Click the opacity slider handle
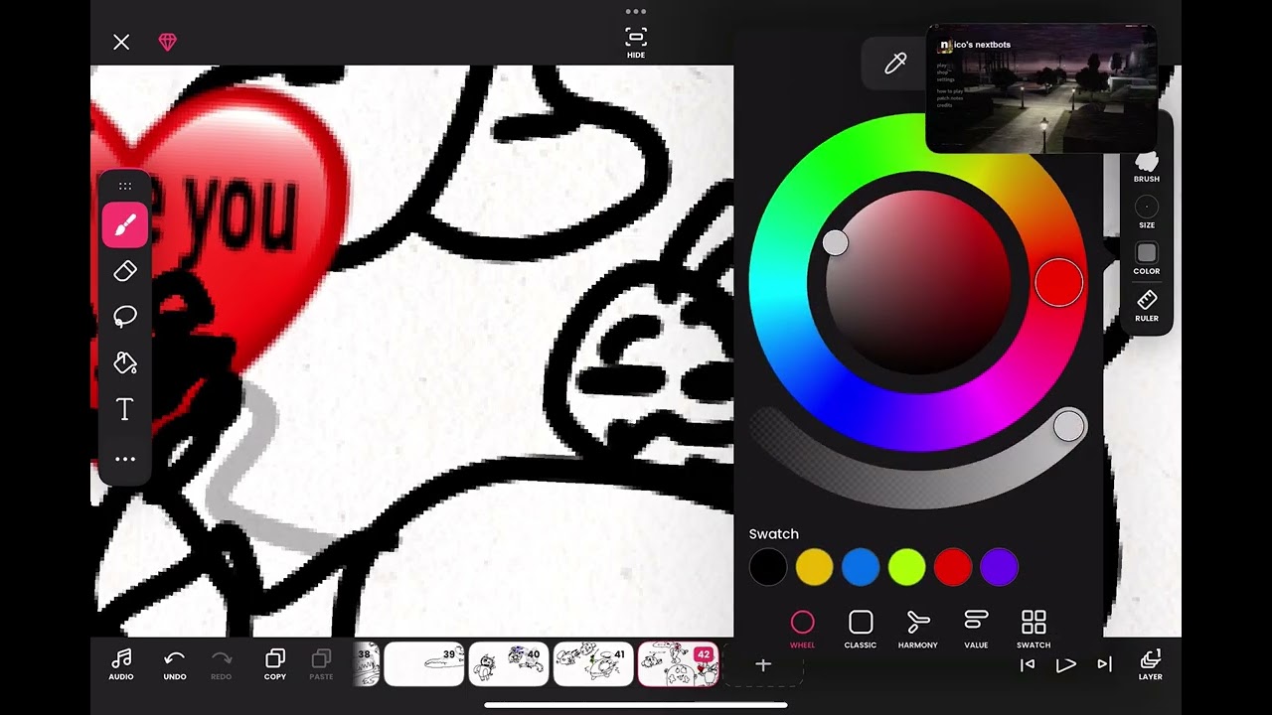 click(1068, 426)
